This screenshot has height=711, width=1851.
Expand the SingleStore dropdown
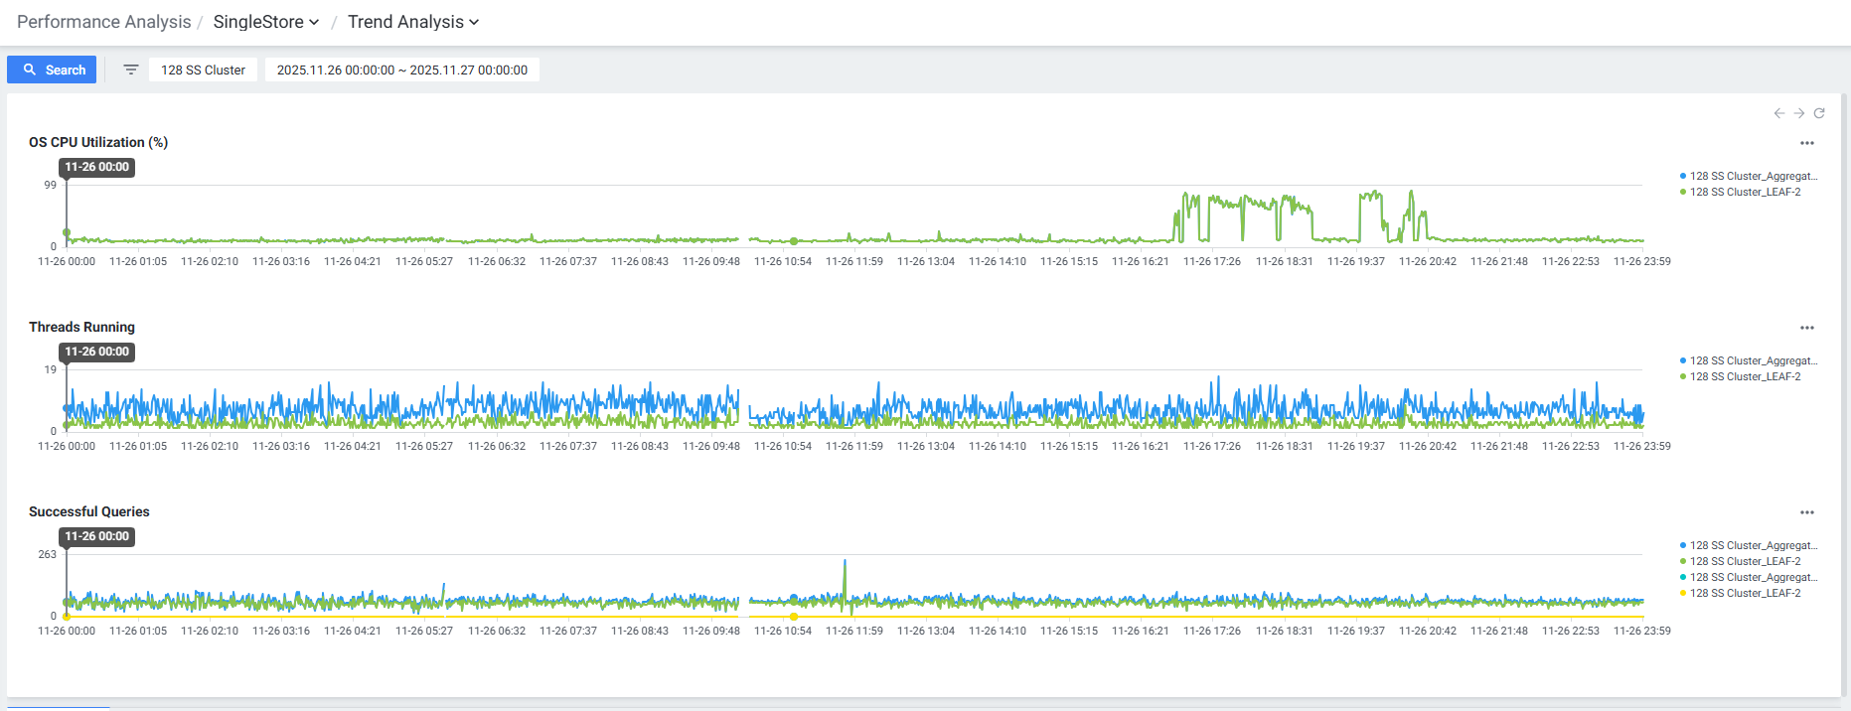coord(265,22)
